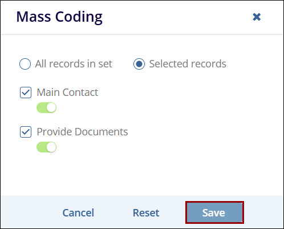Save the mass coding changes
284x229 pixels.
coord(214,212)
